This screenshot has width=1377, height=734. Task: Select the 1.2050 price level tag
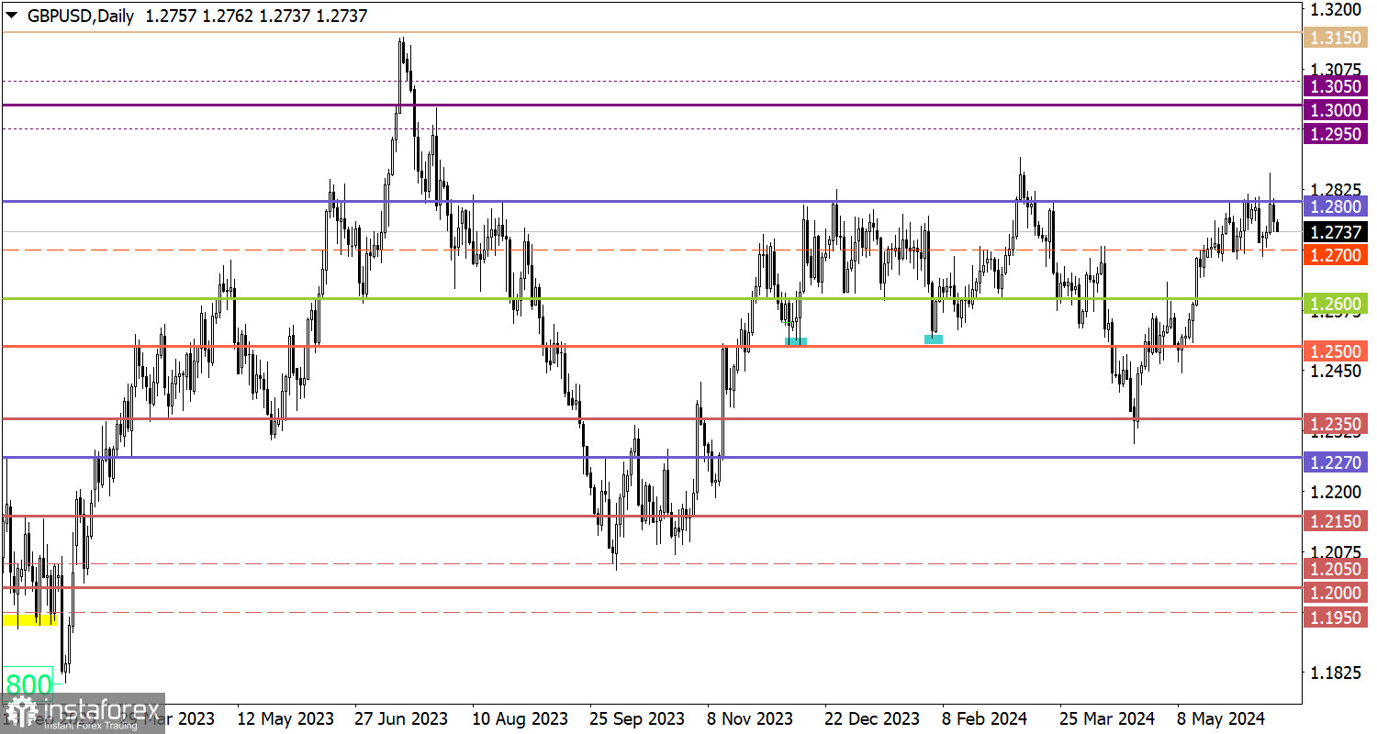click(1336, 569)
